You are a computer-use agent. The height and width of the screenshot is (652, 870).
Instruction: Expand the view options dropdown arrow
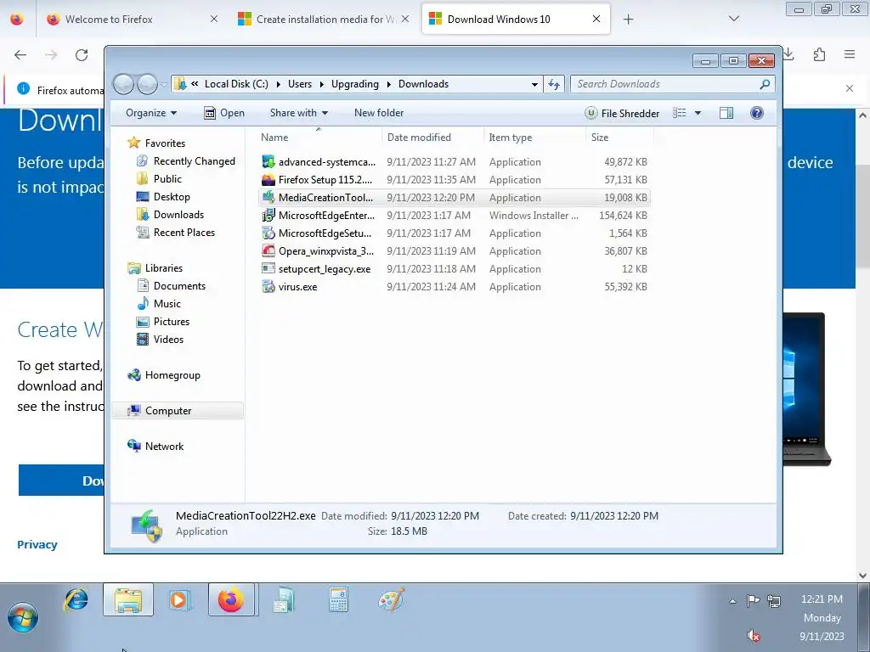(698, 113)
